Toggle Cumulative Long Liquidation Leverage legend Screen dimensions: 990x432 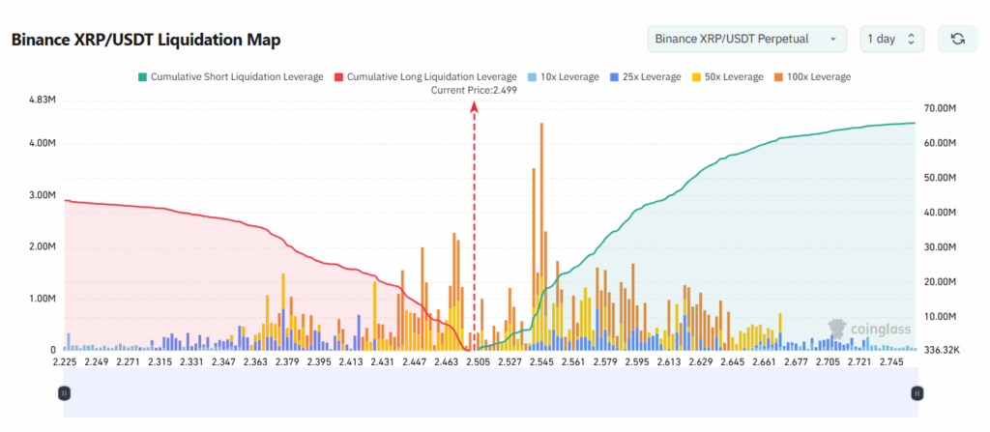pyautogui.click(x=425, y=77)
